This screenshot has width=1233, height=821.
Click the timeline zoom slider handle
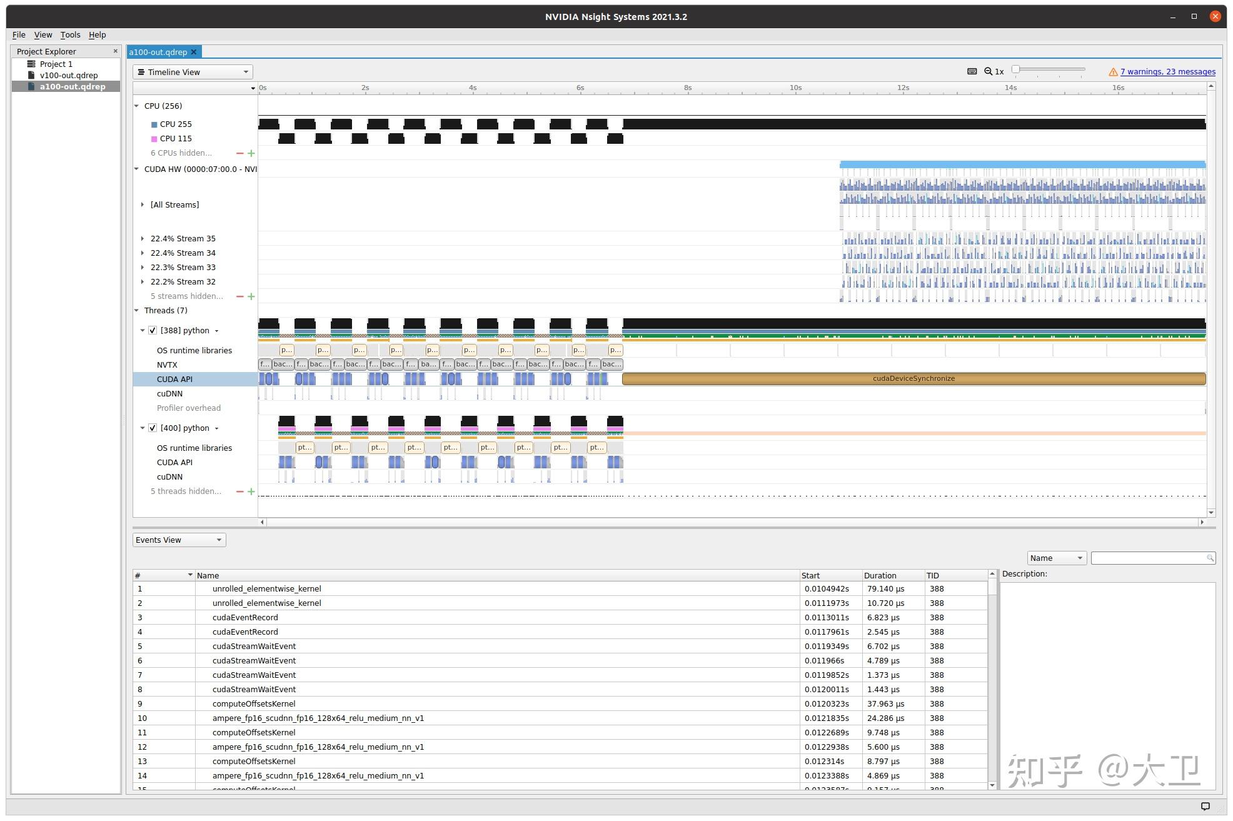(x=1016, y=70)
